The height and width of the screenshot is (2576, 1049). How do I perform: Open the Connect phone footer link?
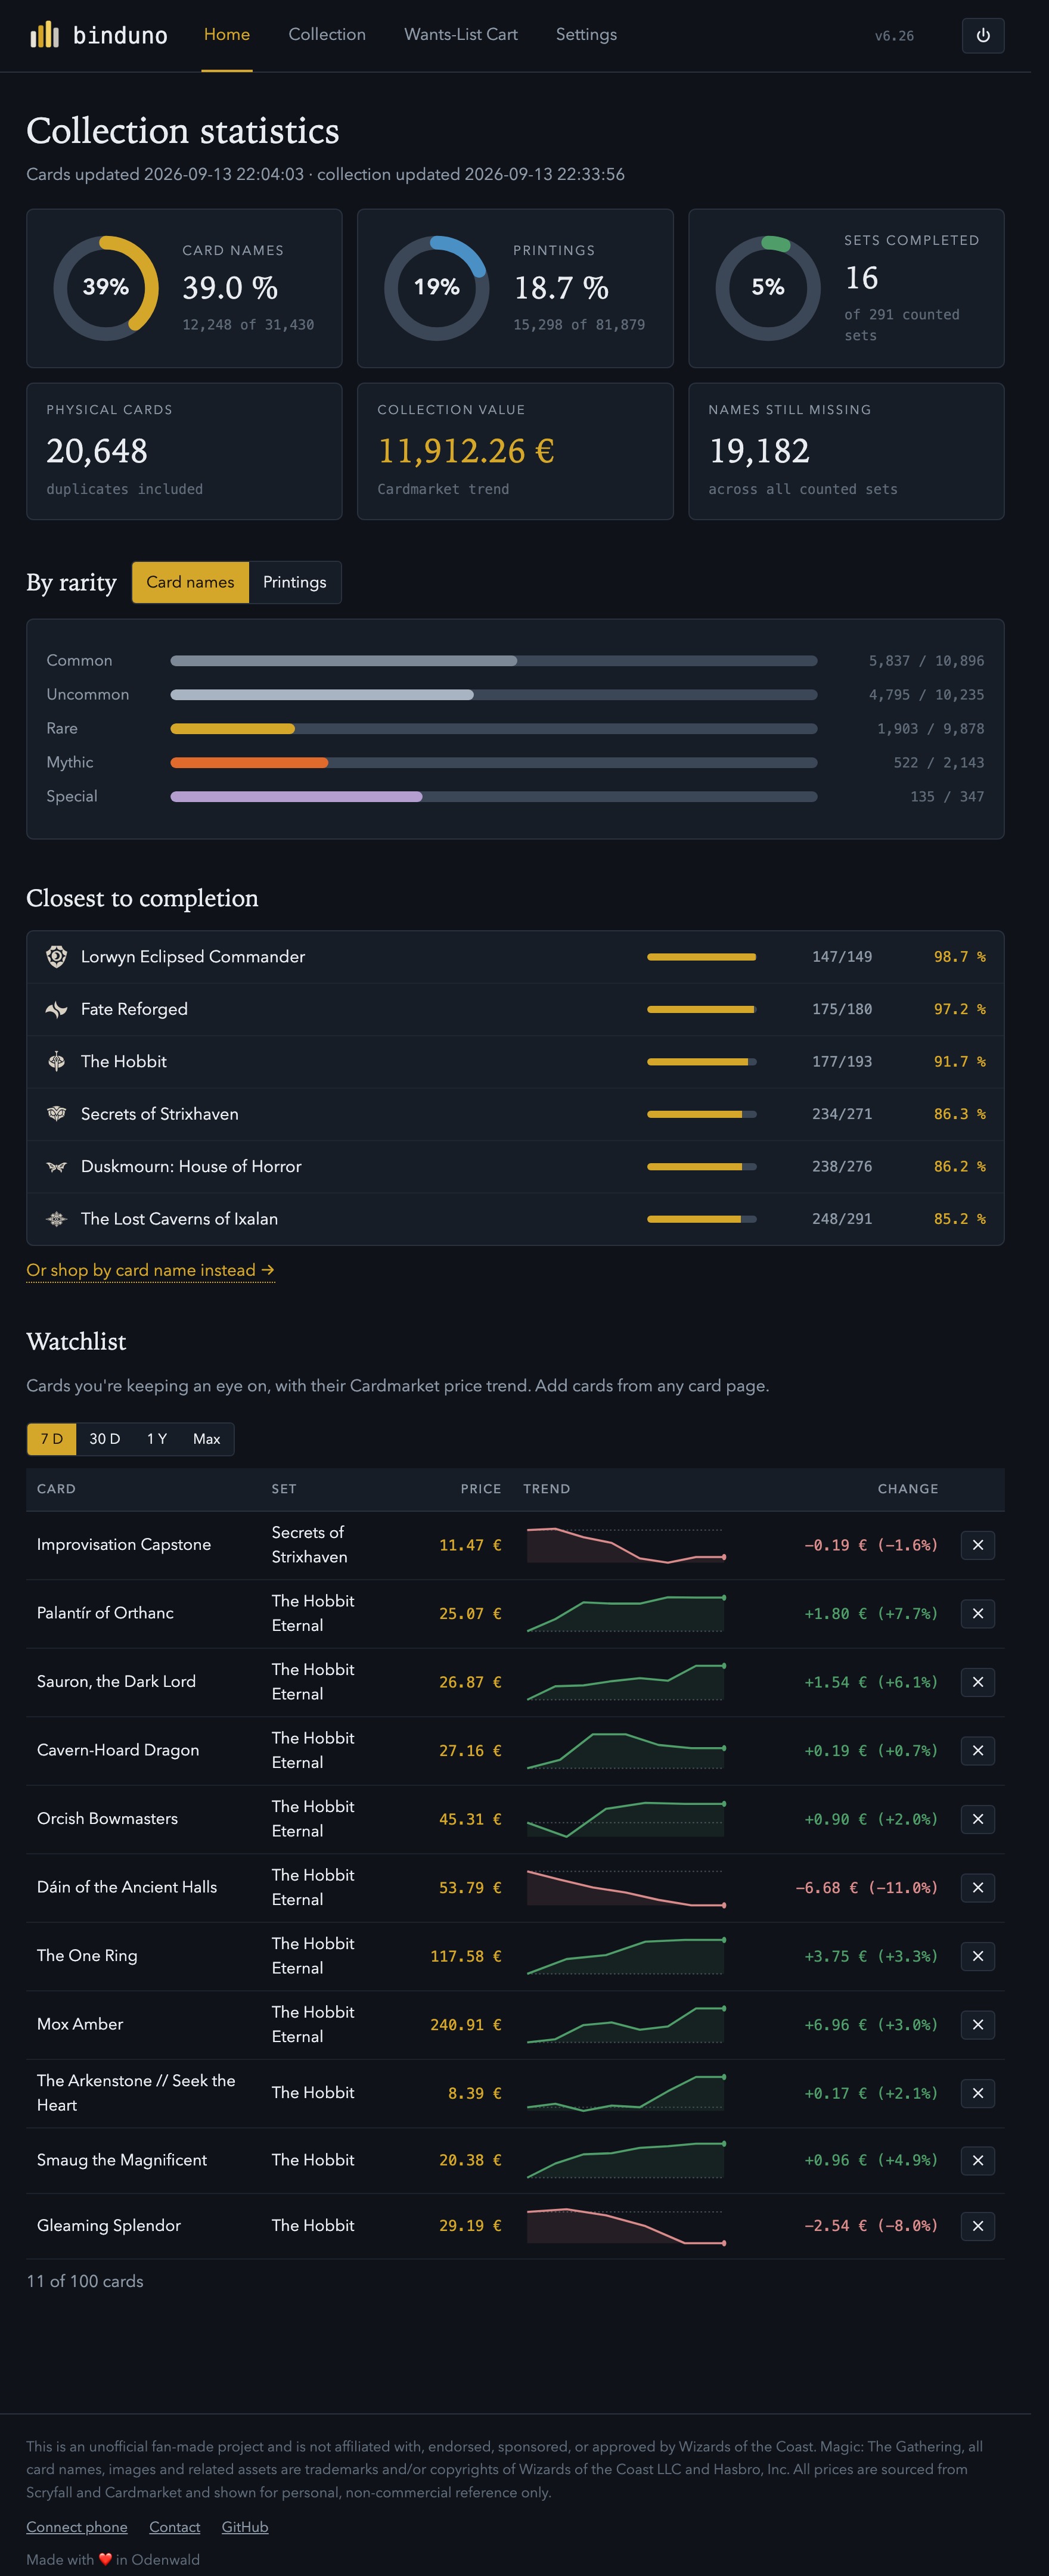pos(77,2527)
